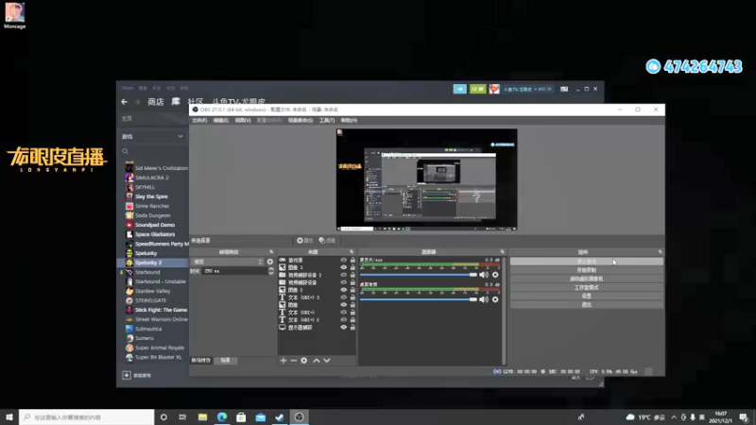756x425 pixels.
Task: Switch to 场景 tab at dock bottom
Action: (225, 361)
